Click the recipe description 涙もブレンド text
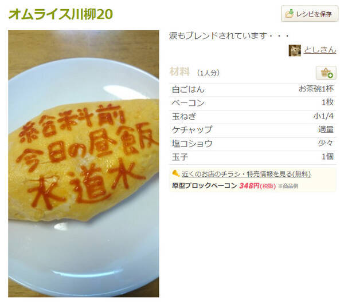The height and width of the screenshot is (305, 344). pos(229,35)
